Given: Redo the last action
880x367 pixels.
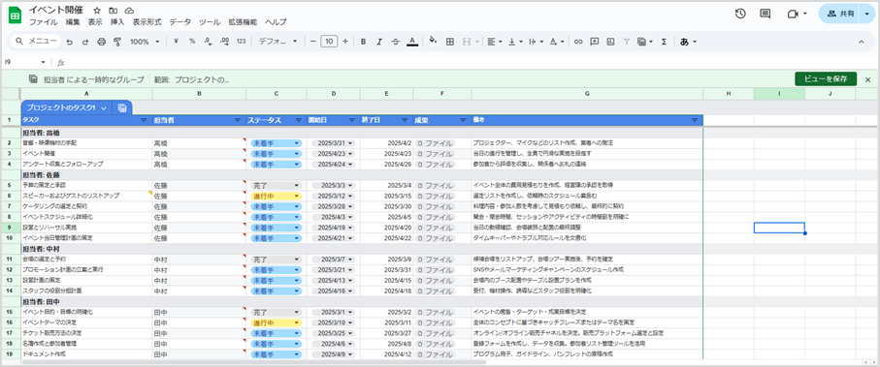Looking at the screenshot, I should 85,42.
